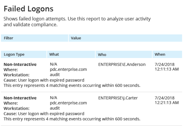This screenshot has width=185, height=128.
Task: Click the Failed Logons report title
Action: [x=28, y=9]
